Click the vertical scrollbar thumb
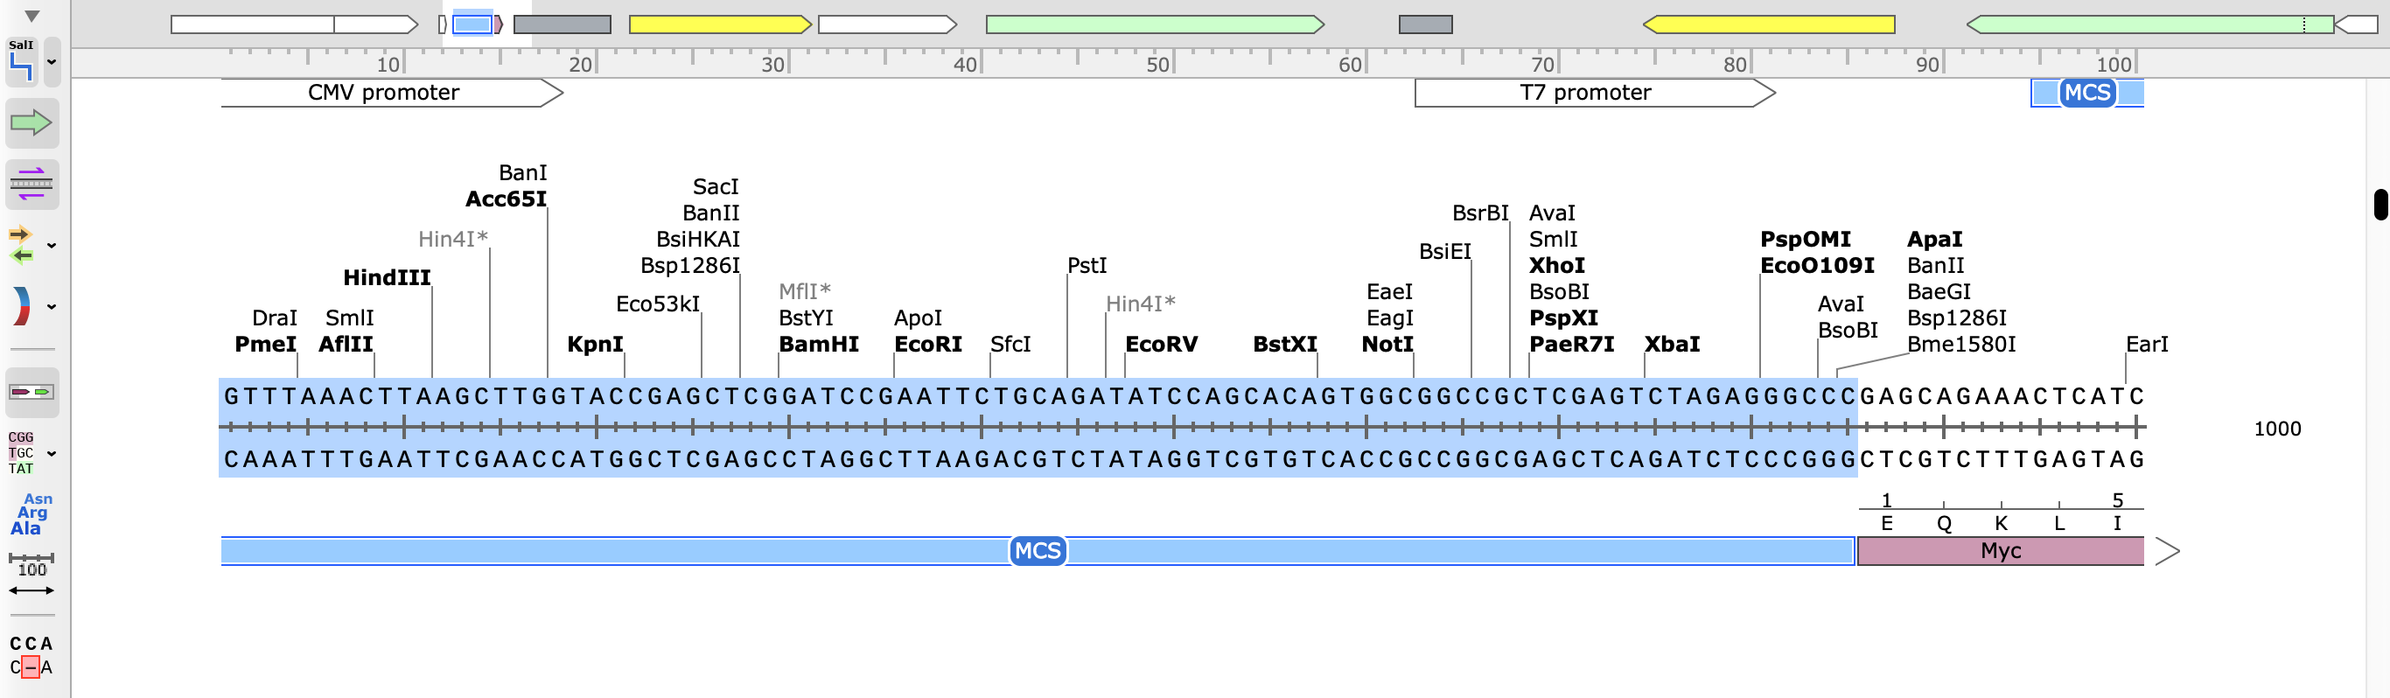The image size is (2390, 698). pos(2380,204)
